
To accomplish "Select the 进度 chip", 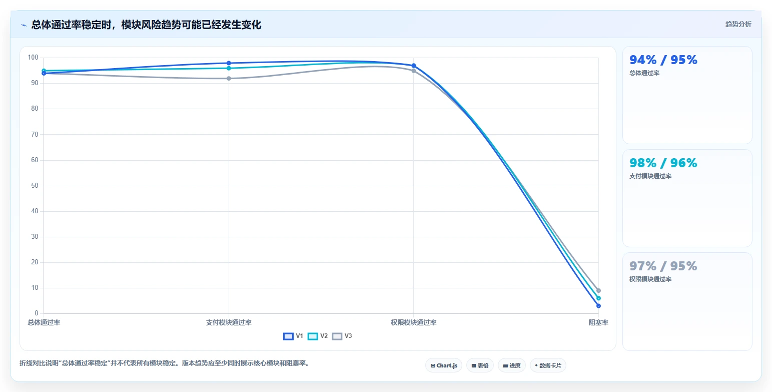I will [511, 365].
